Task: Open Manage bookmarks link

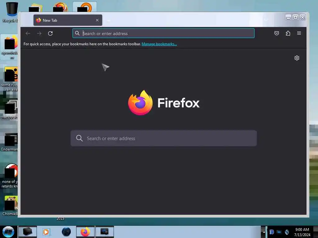Action: (159, 44)
